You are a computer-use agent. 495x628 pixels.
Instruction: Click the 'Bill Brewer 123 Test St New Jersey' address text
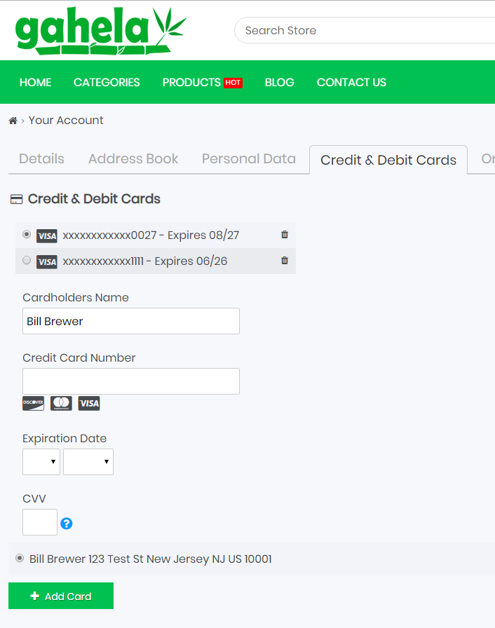click(x=151, y=559)
